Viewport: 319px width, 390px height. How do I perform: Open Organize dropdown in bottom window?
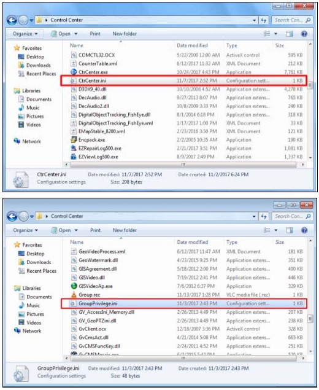(25, 230)
